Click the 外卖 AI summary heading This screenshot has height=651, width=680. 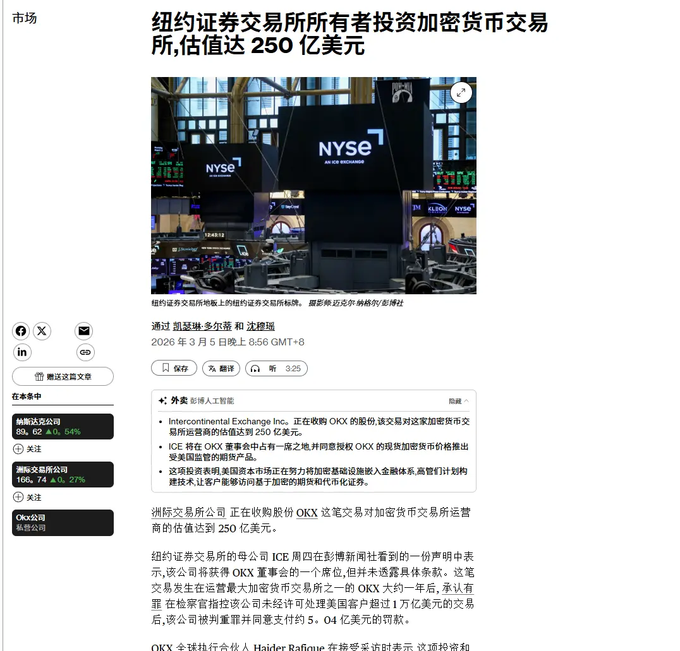(x=179, y=400)
